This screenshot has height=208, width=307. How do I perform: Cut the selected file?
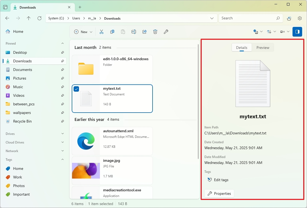(102, 31)
